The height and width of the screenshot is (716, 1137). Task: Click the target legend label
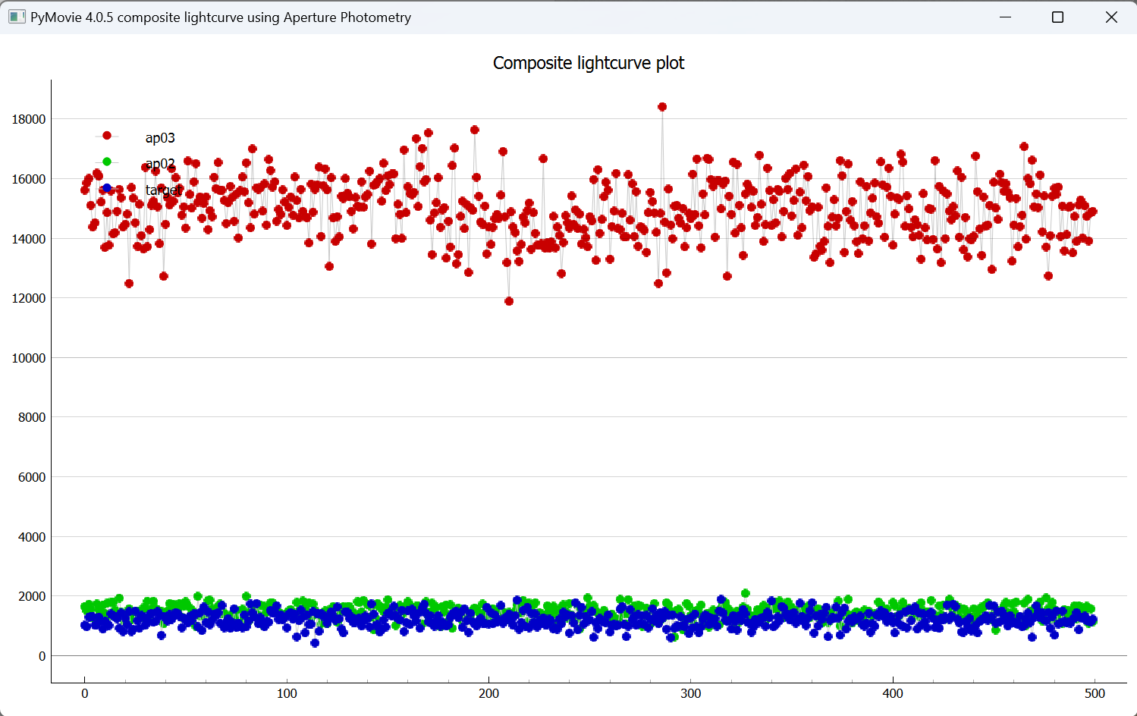(162, 190)
